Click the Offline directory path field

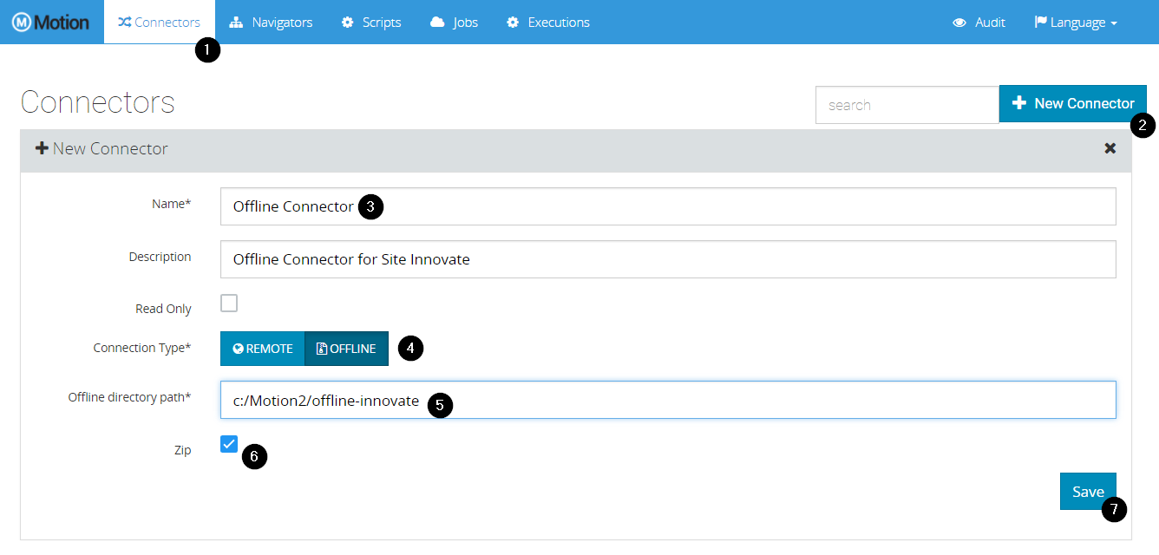click(668, 400)
